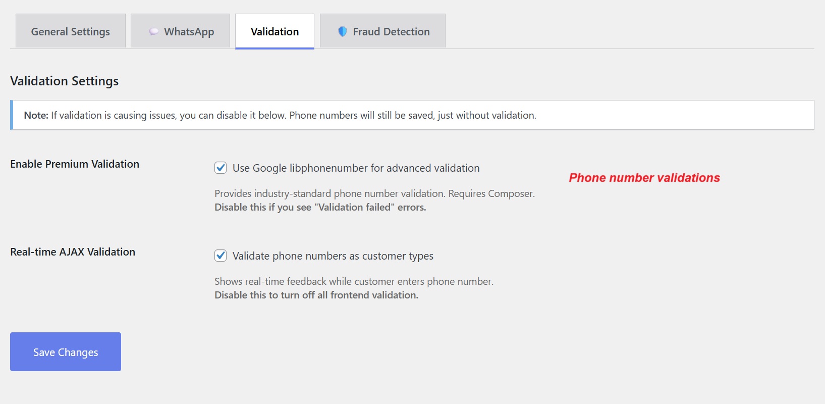Uncheck 'Use Google libphonenumber for advanced validation'
The width and height of the screenshot is (825, 404).
click(220, 168)
